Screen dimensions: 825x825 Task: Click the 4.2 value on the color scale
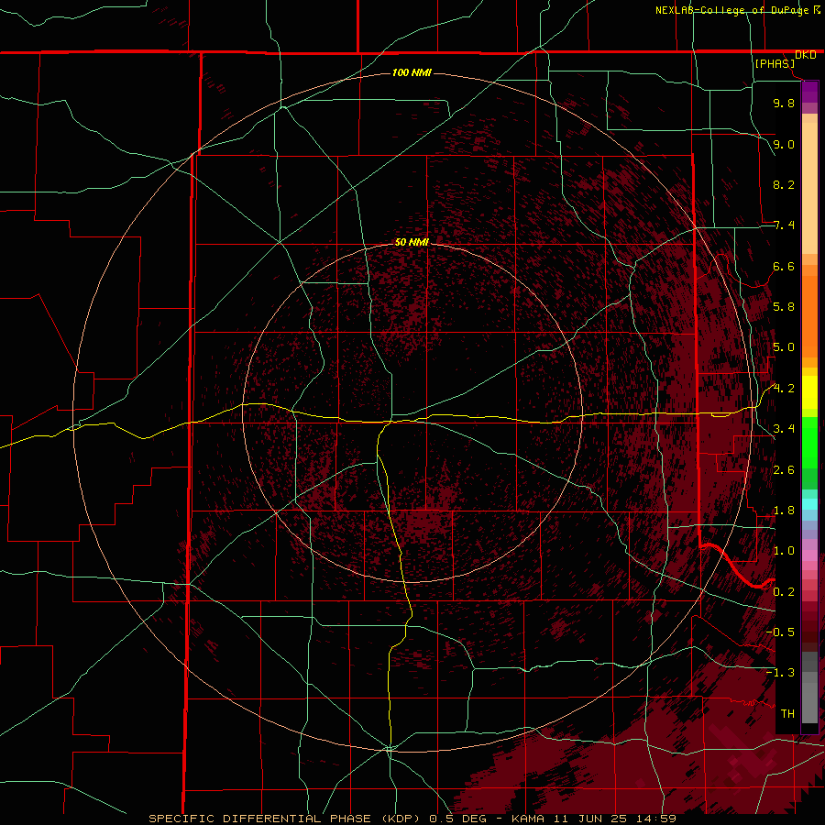pos(784,389)
